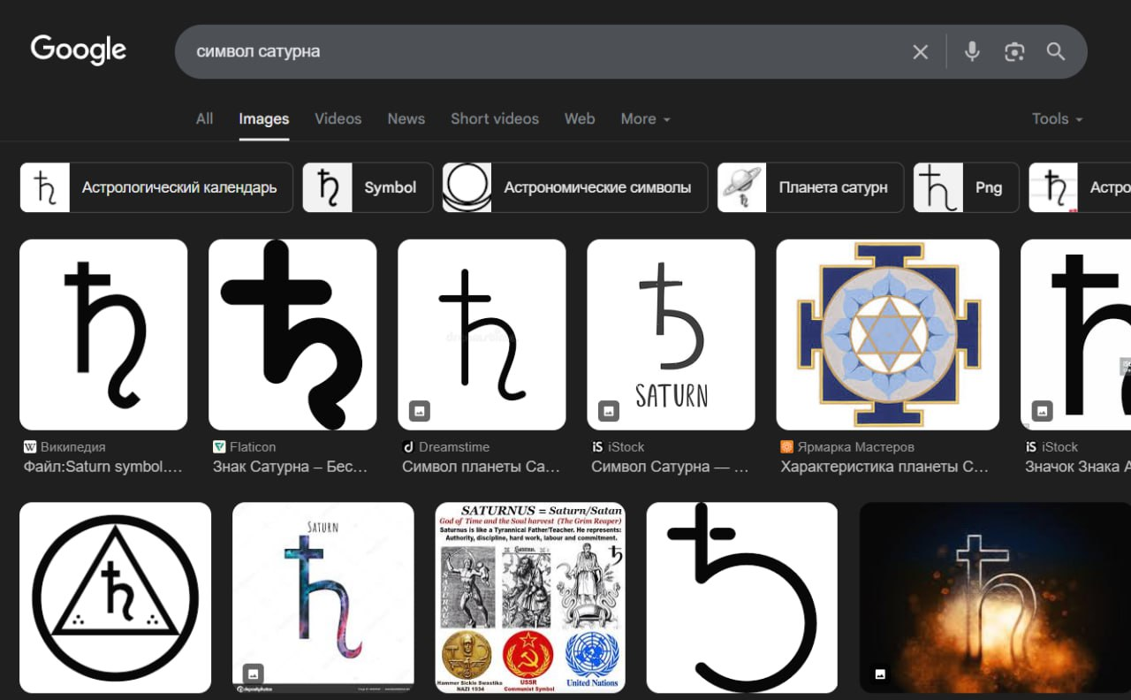Filter by Астрологический календарь chip
The height and width of the screenshot is (700, 1131).
tap(156, 187)
